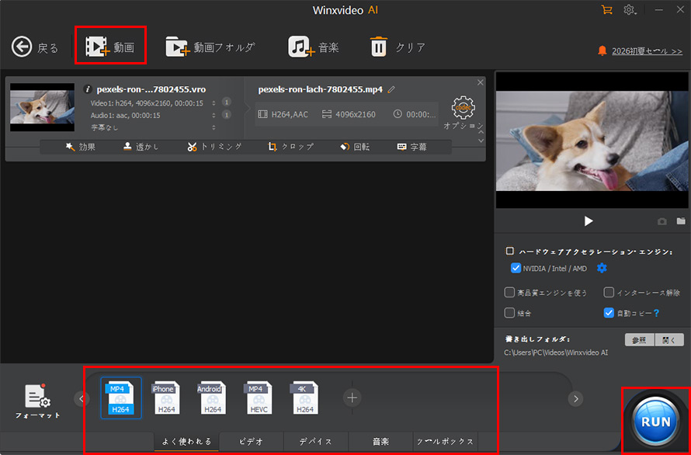Add music via 音楽 button
Image resolution: width=691 pixels, height=455 pixels.
(x=314, y=47)
